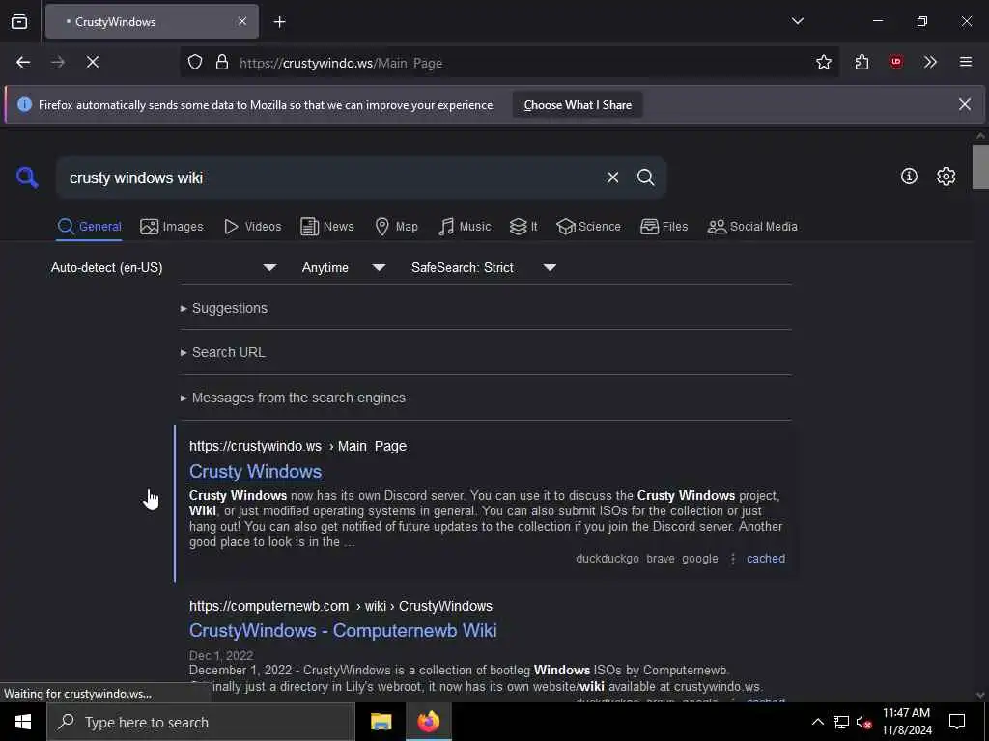The height and width of the screenshot is (741, 989).
Task: Switch to Music search category
Action: click(x=465, y=226)
